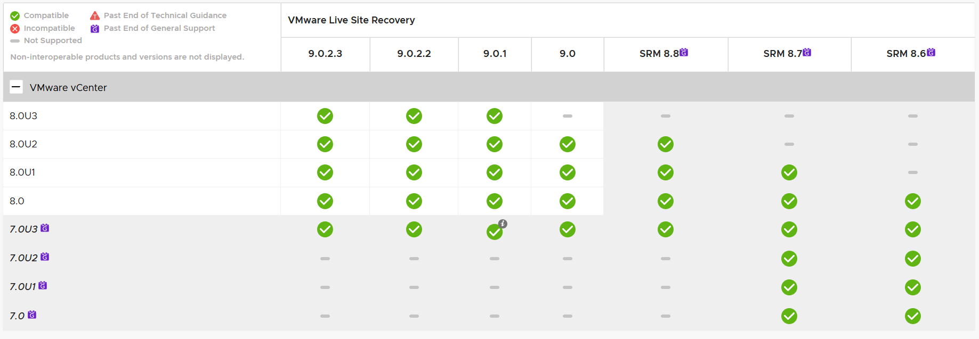
Task: Select the 8.0U1 vCenter row label
Action: coord(22,172)
